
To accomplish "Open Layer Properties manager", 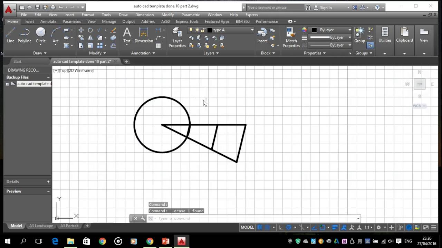I will point(177,38).
